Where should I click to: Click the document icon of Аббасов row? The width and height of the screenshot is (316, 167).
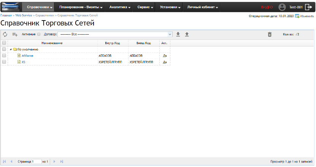19,56
